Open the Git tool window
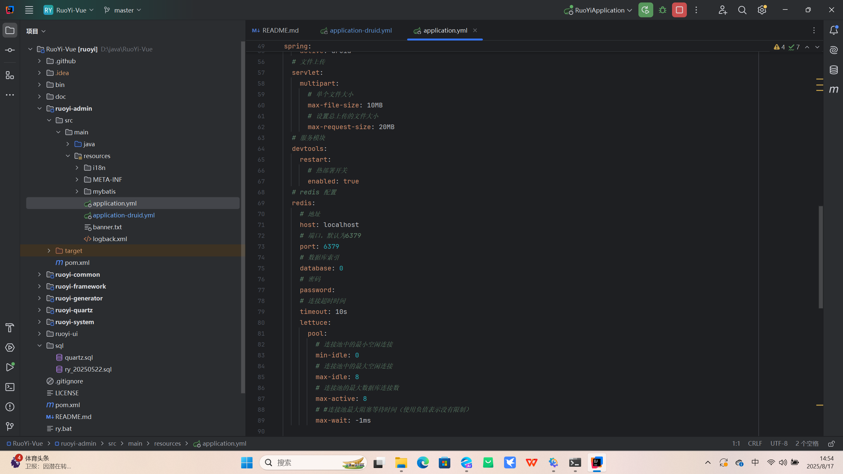The height and width of the screenshot is (474, 843). coord(10,427)
